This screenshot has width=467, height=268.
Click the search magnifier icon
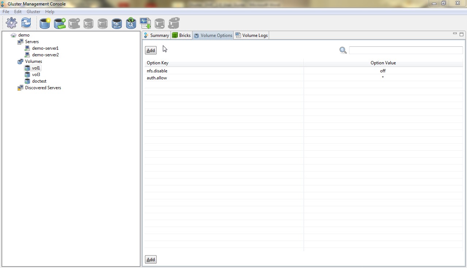point(343,50)
